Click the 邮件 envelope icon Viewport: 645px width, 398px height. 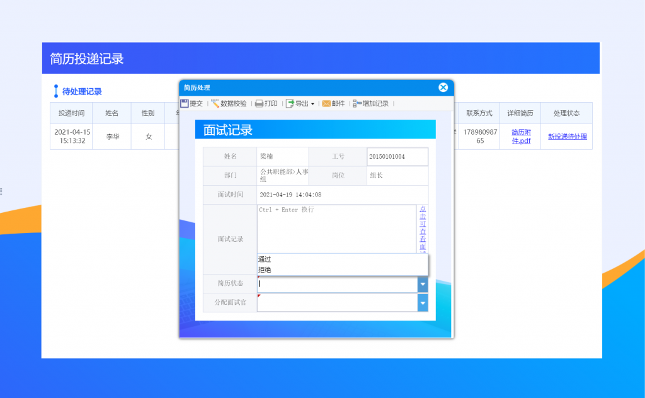(x=326, y=103)
